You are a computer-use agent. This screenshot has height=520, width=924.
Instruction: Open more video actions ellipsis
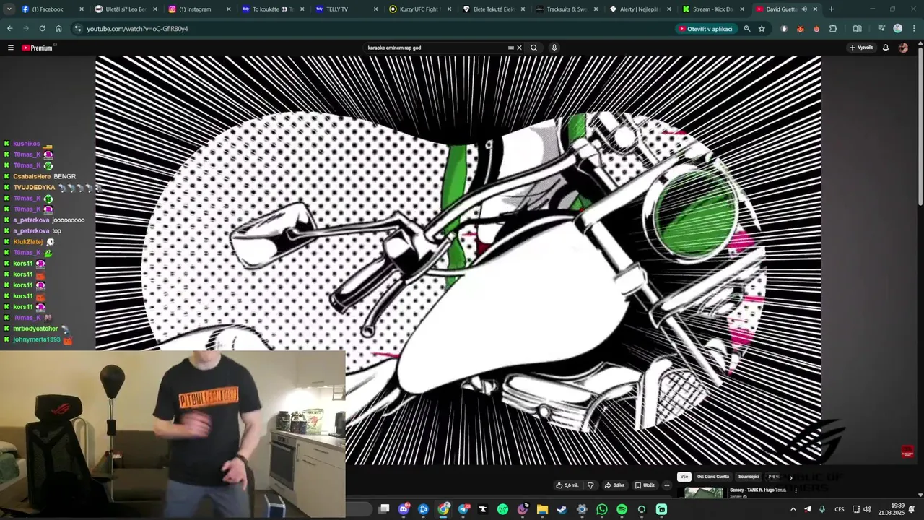click(x=667, y=485)
